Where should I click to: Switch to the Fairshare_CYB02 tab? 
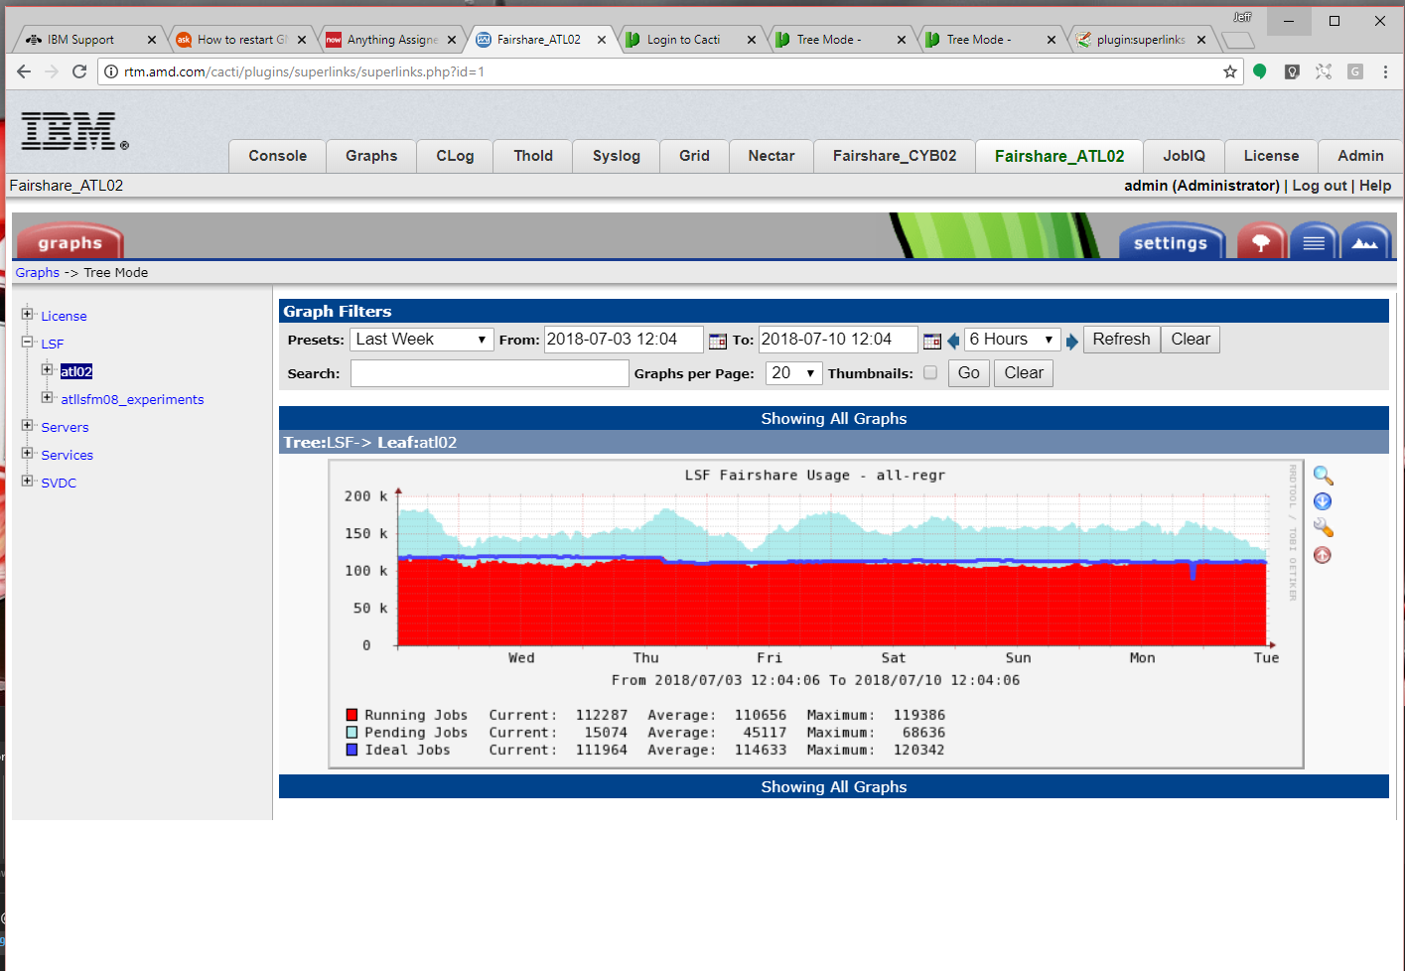(x=894, y=156)
